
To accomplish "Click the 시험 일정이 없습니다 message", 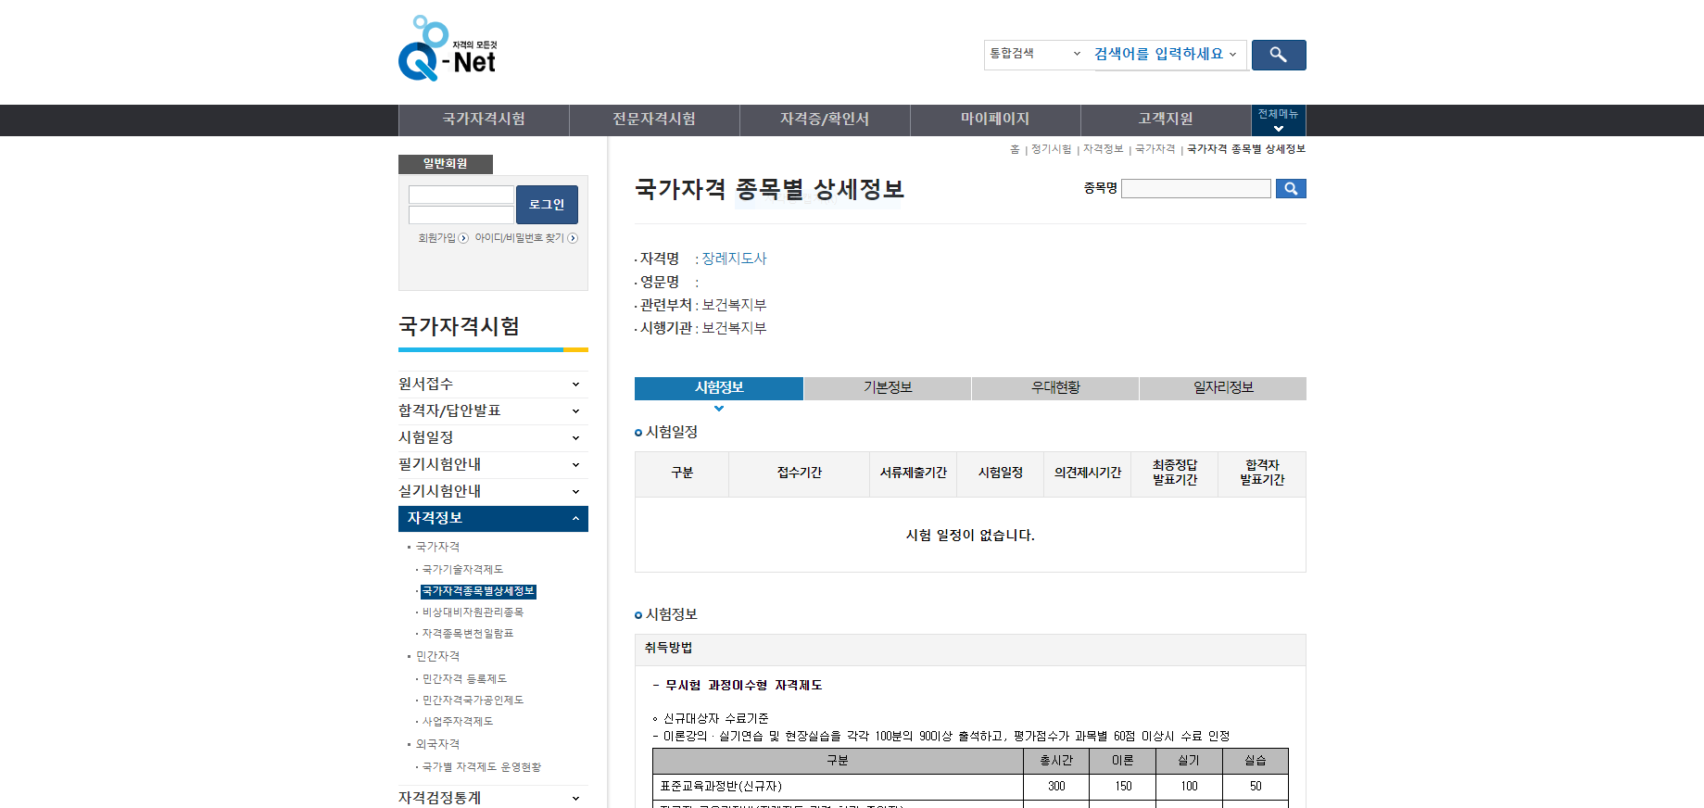I will coord(970,536).
